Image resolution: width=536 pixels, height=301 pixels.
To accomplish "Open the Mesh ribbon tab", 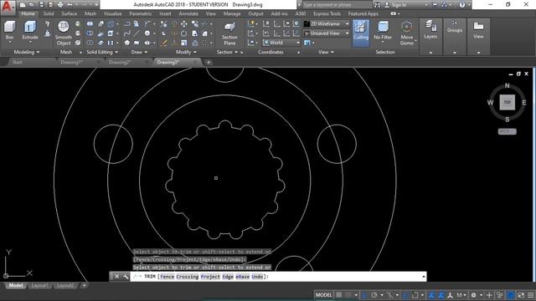I will [90, 13].
